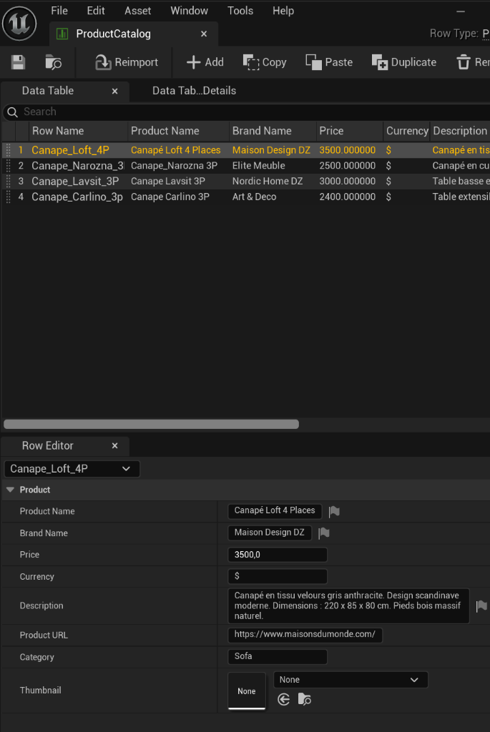Click the Thumbnail None preview box
The height and width of the screenshot is (732, 490).
[x=247, y=691]
